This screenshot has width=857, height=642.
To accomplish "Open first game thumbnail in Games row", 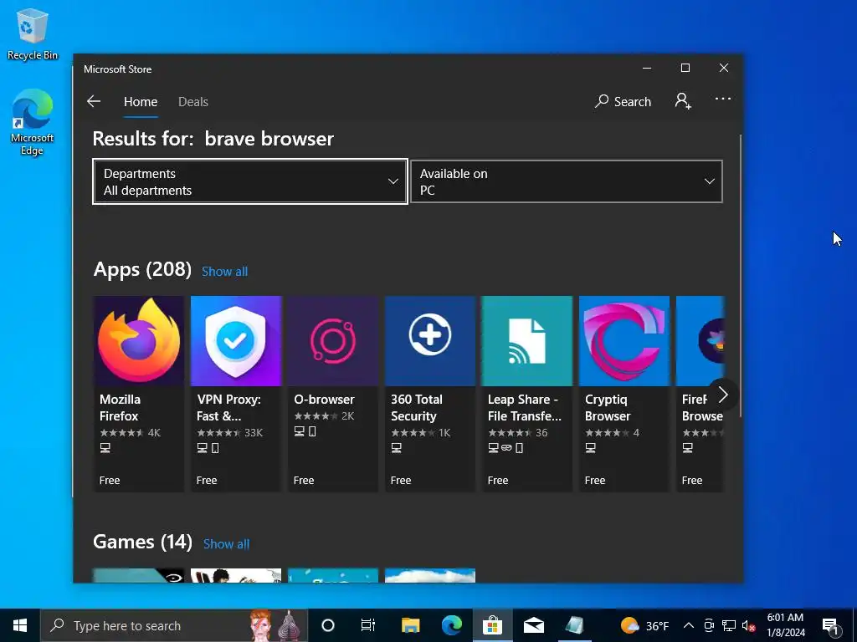I will (139, 575).
